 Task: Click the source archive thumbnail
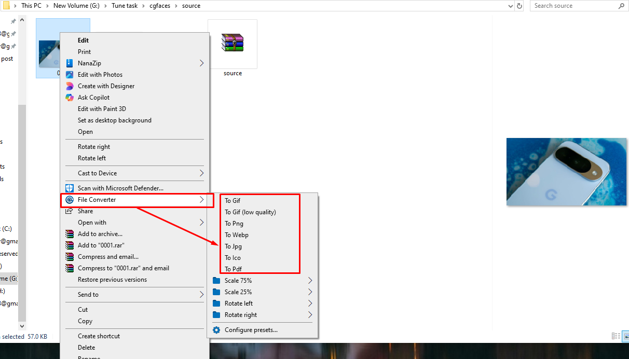click(233, 44)
